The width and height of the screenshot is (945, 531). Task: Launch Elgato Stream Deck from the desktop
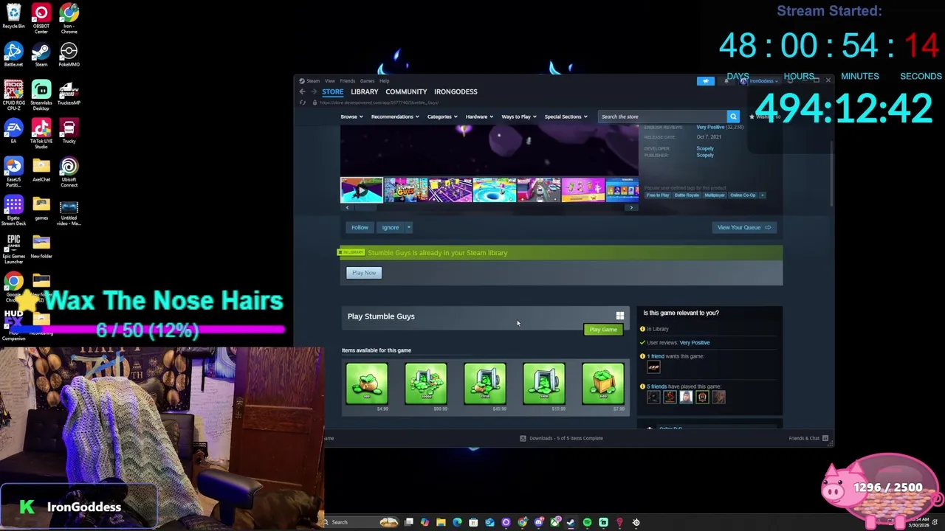[13, 211]
